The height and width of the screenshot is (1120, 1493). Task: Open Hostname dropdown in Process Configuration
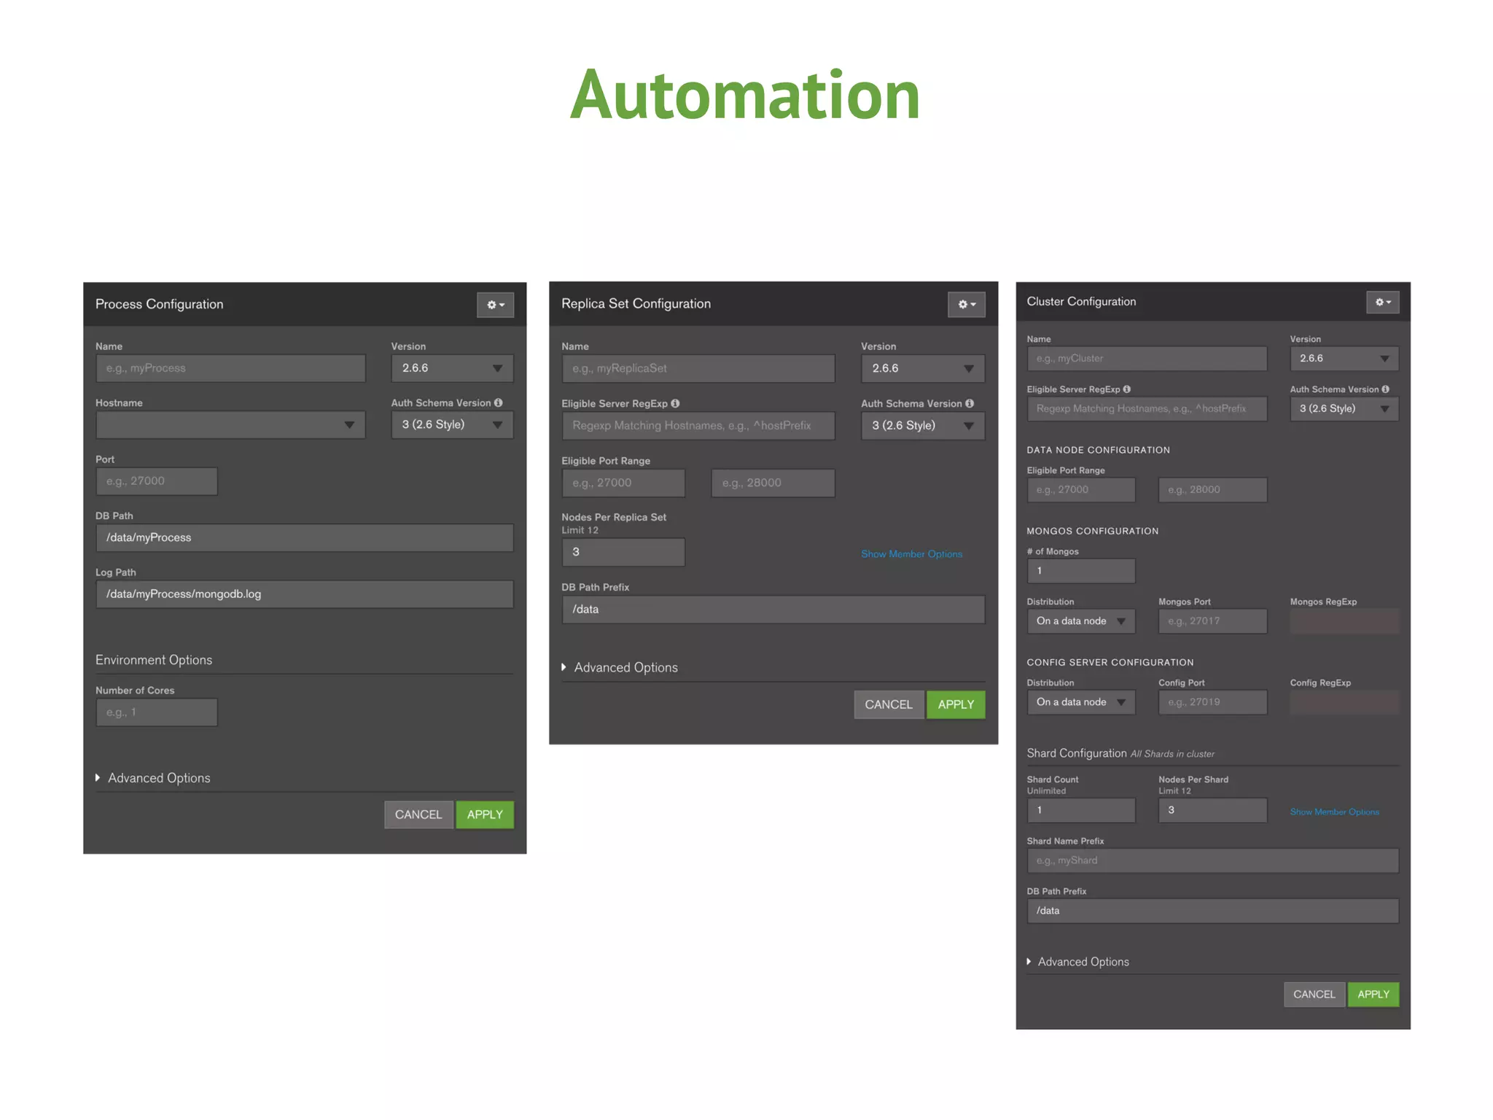click(x=230, y=425)
